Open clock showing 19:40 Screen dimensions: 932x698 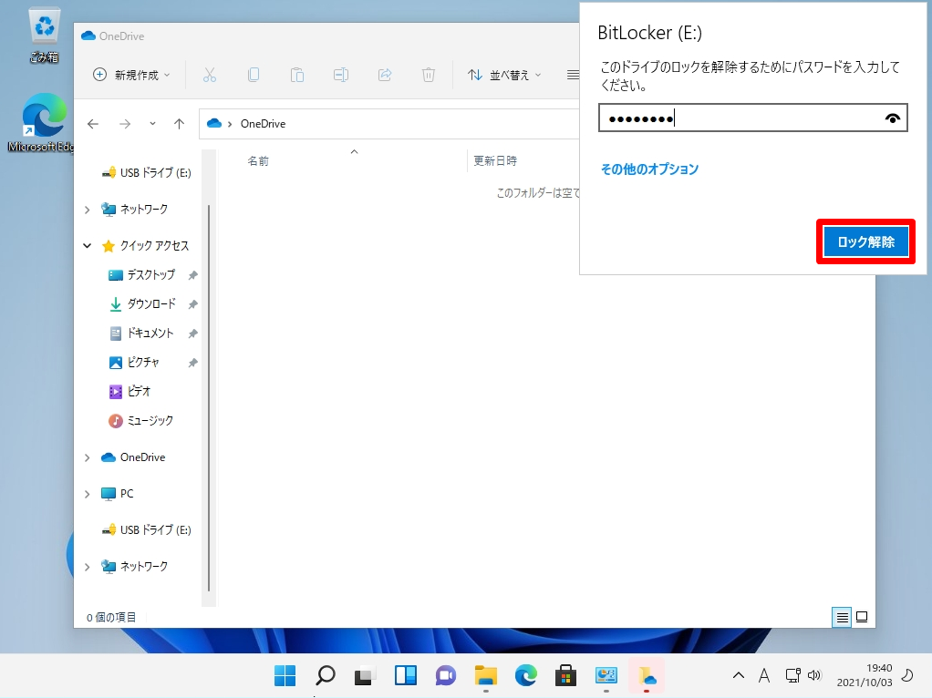[x=865, y=675]
